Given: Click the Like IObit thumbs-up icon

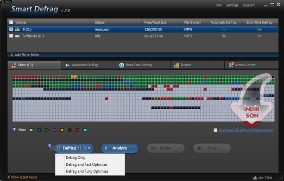Looking at the screenshot, I should click(x=255, y=178).
